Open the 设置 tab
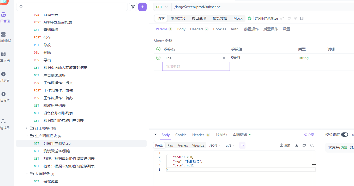The height and width of the screenshot is (186, 354). pos(286,29)
